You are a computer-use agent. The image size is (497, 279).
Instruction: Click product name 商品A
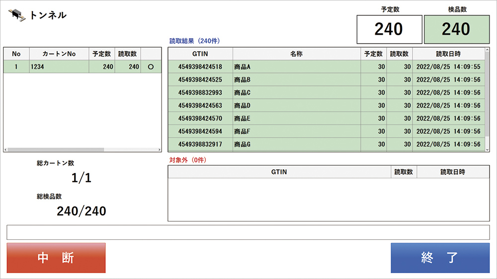pyautogui.click(x=243, y=67)
